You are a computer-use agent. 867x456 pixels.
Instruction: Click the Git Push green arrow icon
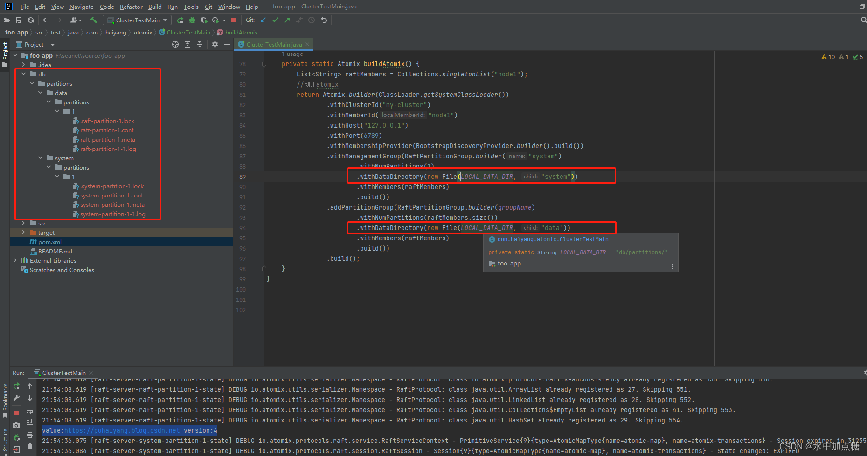287,20
